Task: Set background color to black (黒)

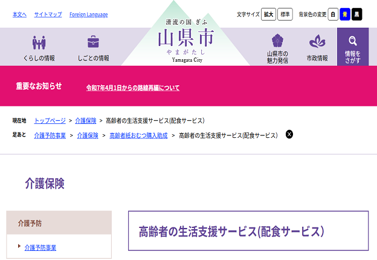Action: point(357,15)
